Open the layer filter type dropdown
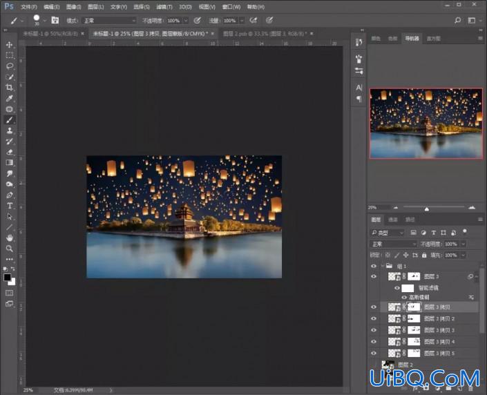This screenshot has width=487, height=395. click(x=388, y=233)
